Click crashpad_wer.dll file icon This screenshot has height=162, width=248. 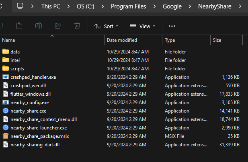pos(6,86)
